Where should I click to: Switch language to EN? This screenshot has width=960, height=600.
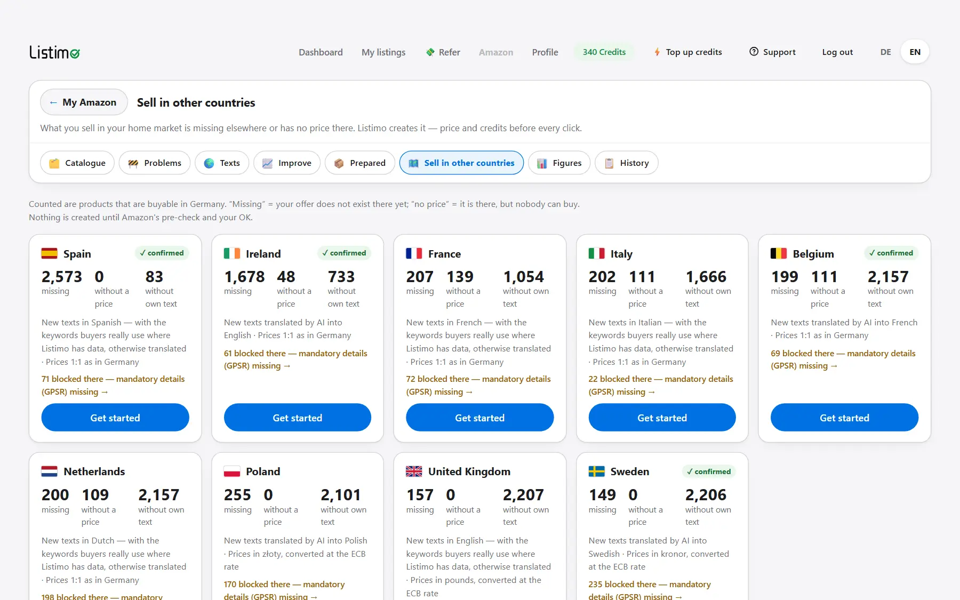(915, 52)
